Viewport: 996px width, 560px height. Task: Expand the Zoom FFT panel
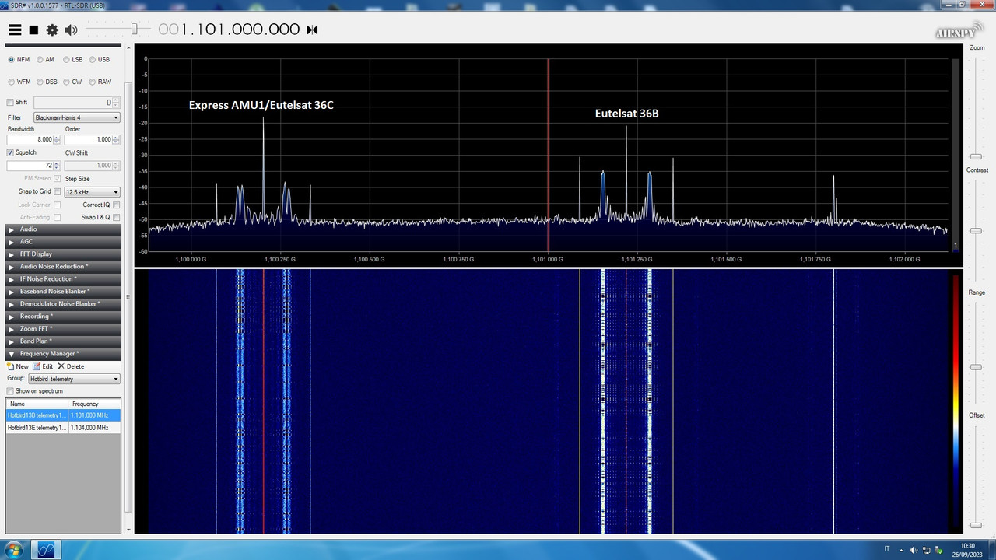(62, 329)
